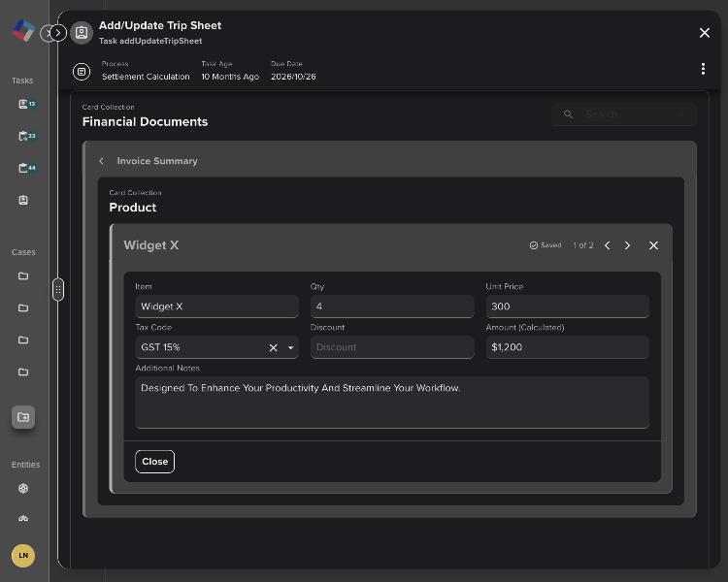Image resolution: width=728 pixels, height=582 pixels.
Task: Click the Qty field
Action: tap(392, 307)
